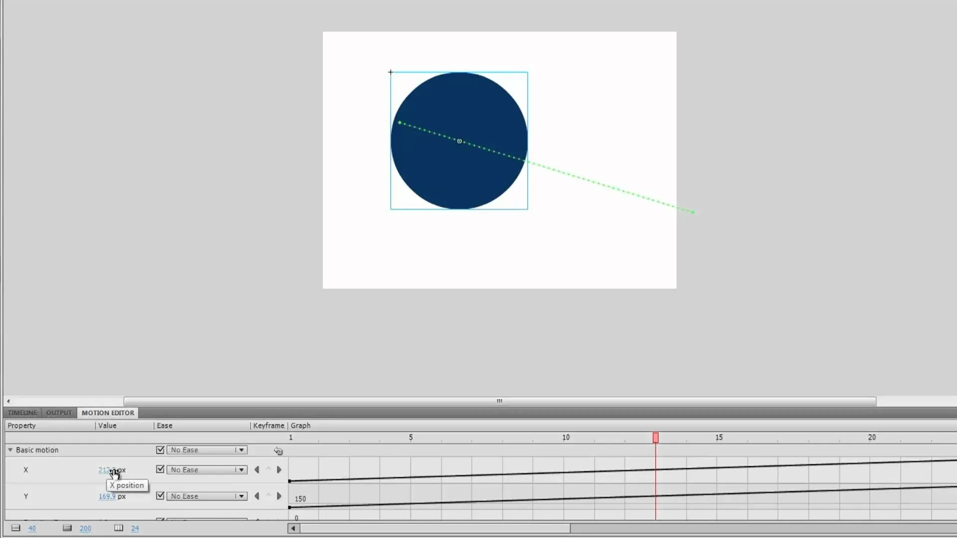Uncheck the Basic motion ease checkbox
This screenshot has height=538, width=957.
[160, 450]
